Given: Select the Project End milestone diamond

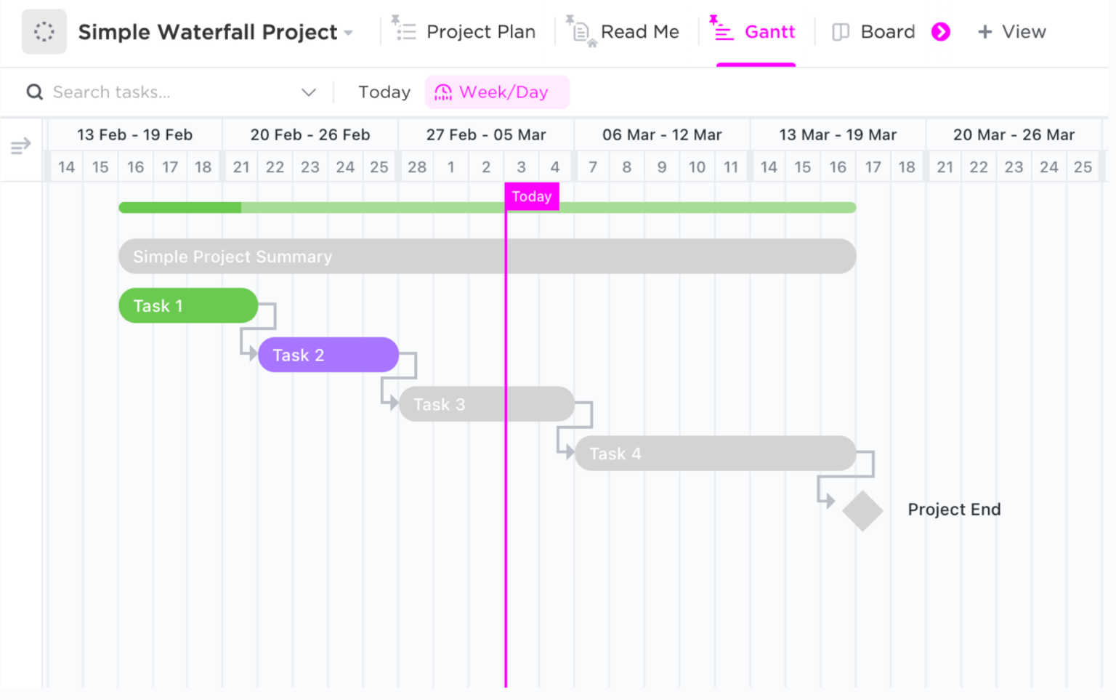Looking at the screenshot, I should point(863,510).
